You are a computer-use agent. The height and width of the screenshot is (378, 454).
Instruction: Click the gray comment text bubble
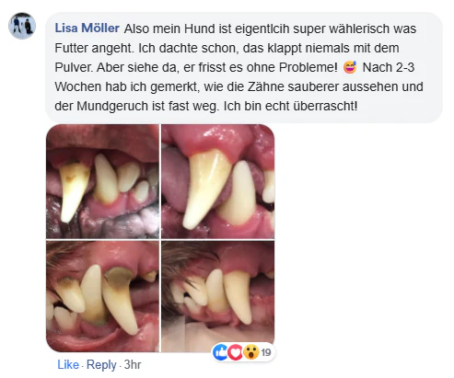click(244, 67)
